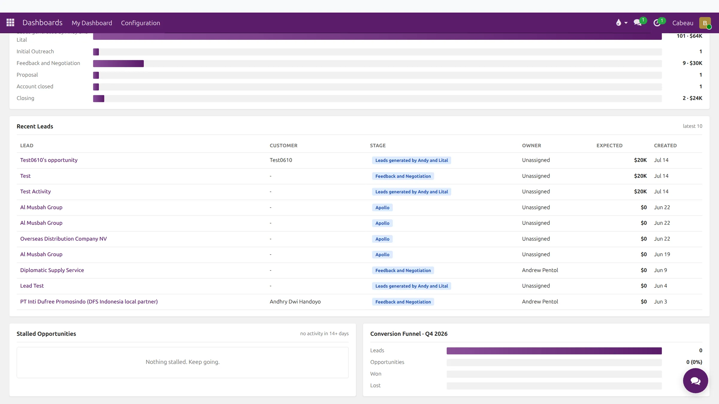This screenshot has width=719, height=404.
Task: Open the droplet debug tools icon
Action: 618,23
